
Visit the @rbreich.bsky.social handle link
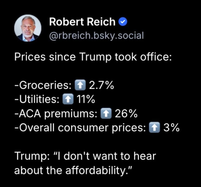click(x=96, y=36)
